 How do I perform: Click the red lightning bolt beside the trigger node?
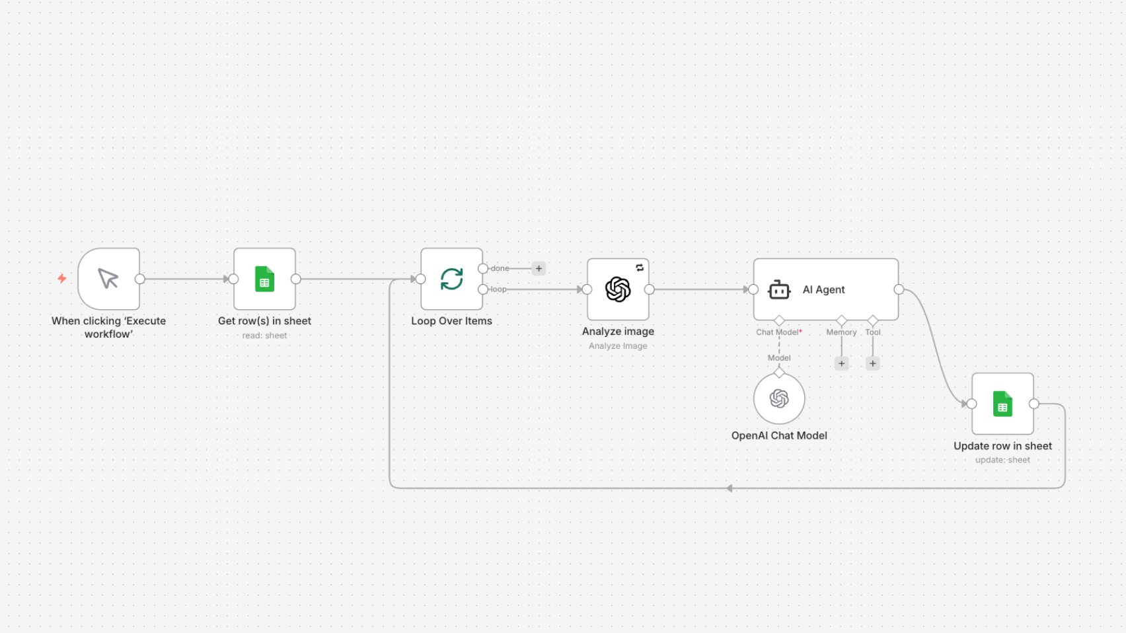[x=61, y=279]
